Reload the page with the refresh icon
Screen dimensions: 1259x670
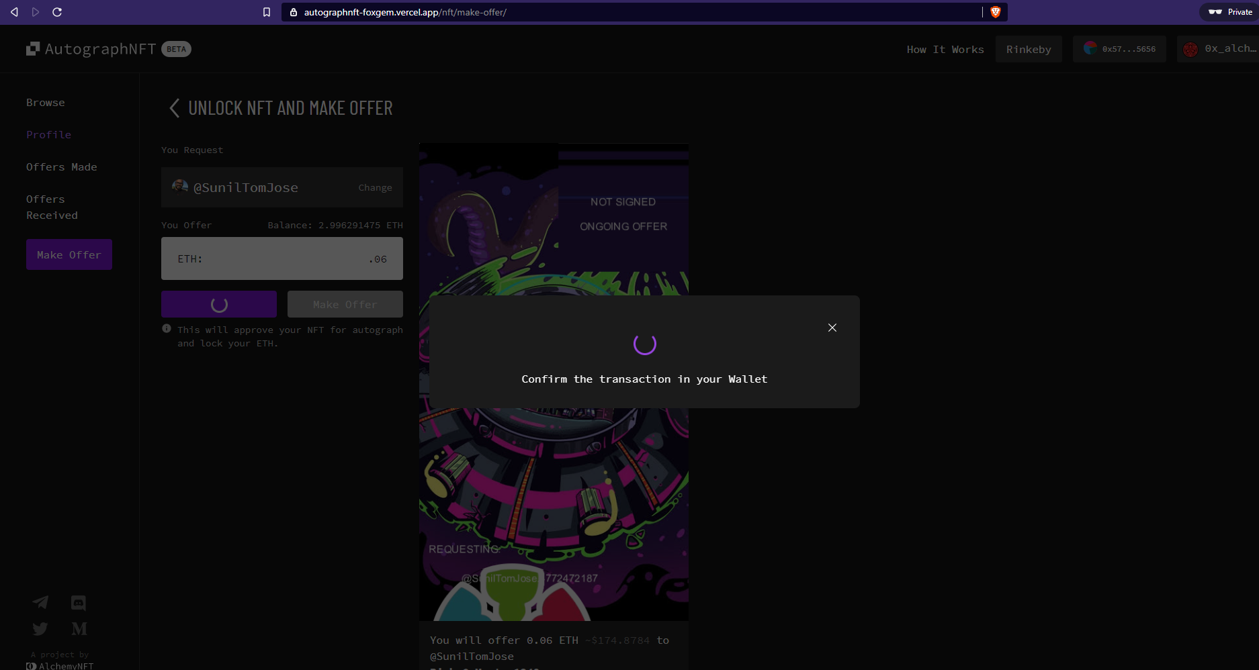[x=57, y=12]
